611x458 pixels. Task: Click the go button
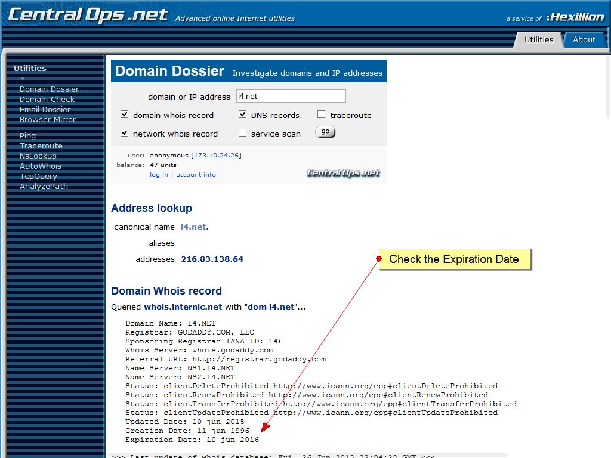coord(325,132)
